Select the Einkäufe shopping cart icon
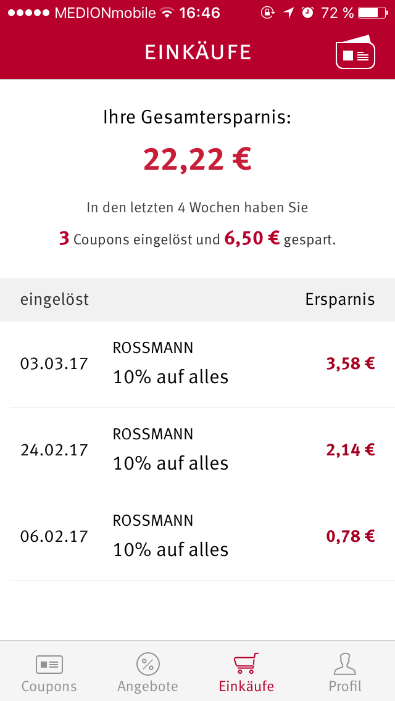Screen dimensions: 395x701 [246, 663]
